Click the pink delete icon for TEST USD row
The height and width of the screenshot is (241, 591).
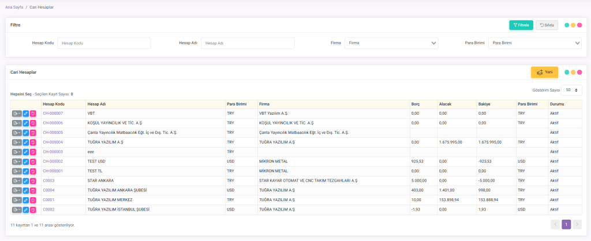tap(33, 161)
